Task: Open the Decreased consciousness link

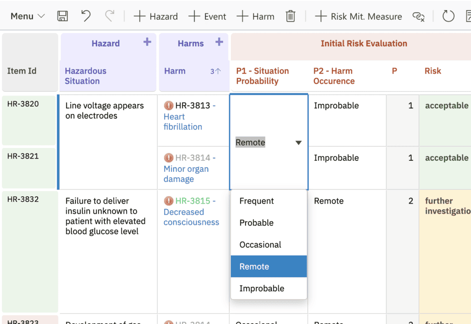Action: pyautogui.click(x=191, y=217)
